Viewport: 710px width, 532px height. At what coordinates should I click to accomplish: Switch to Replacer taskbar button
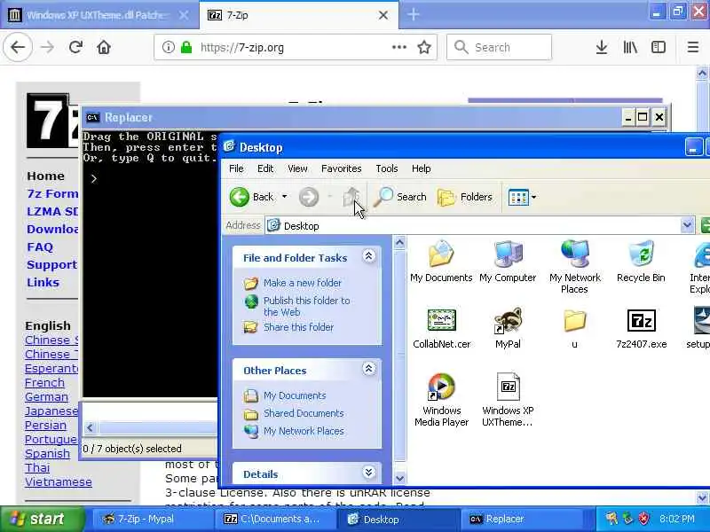521,520
